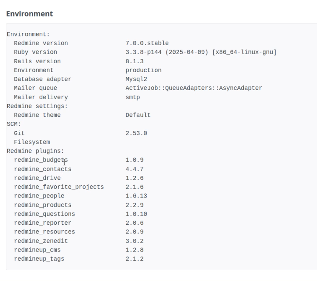Click the 'Ruby version' label
317x281 pixels.
(35, 52)
